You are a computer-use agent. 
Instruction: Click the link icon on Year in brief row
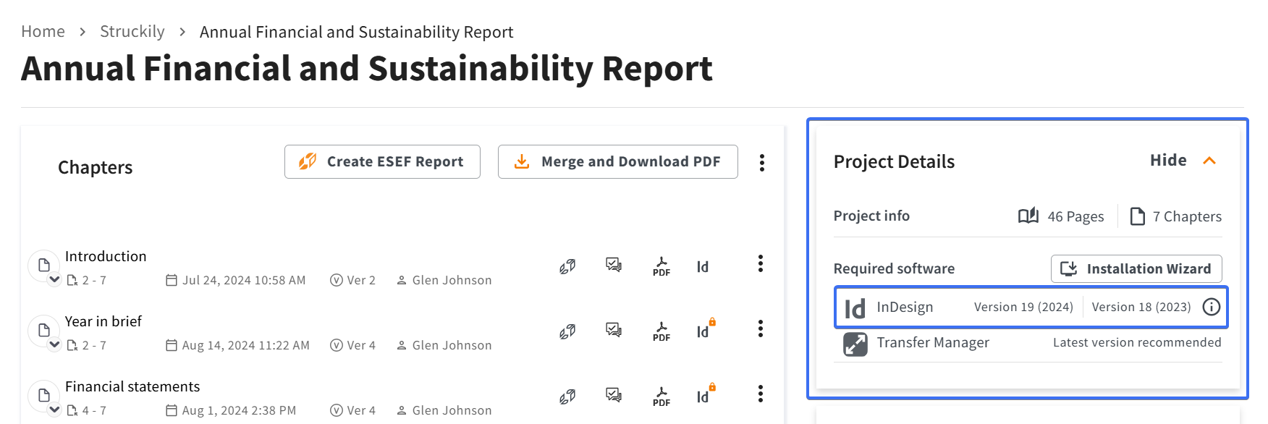[x=567, y=331]
